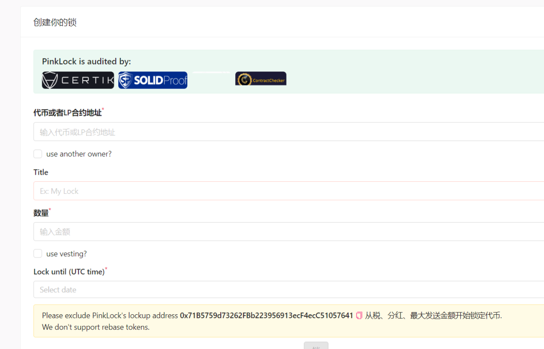Click the 数量 field label

tap(41, 213)
